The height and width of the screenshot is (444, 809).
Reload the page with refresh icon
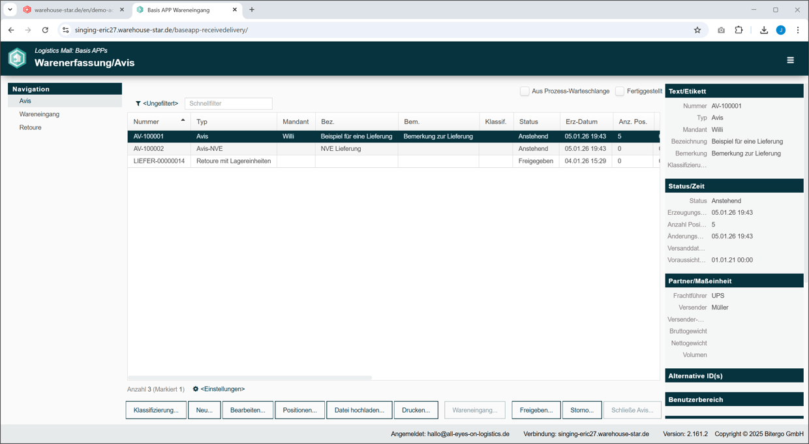click(x=45, y=30)
